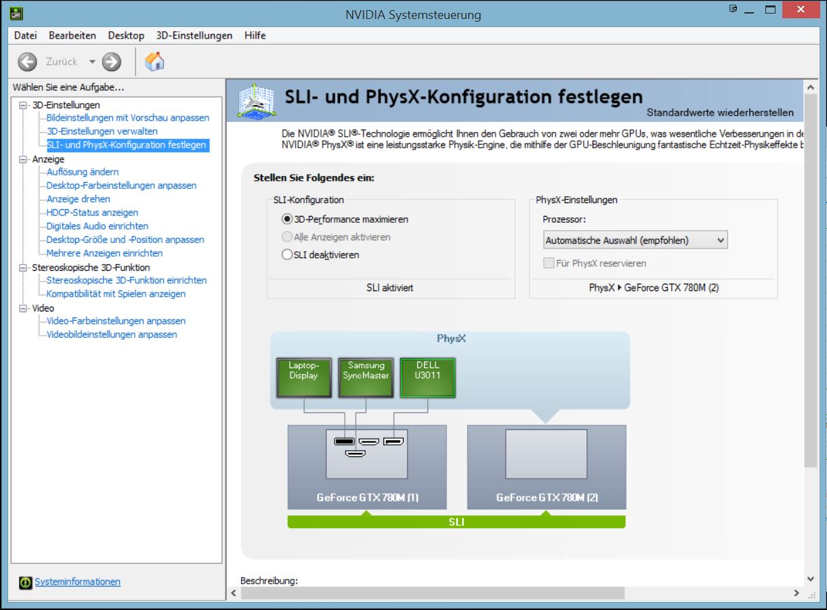Click the 'Wählen Sie eine Aufgabe...' header
This screenshot has height=610, width=827.
[68, 87]
